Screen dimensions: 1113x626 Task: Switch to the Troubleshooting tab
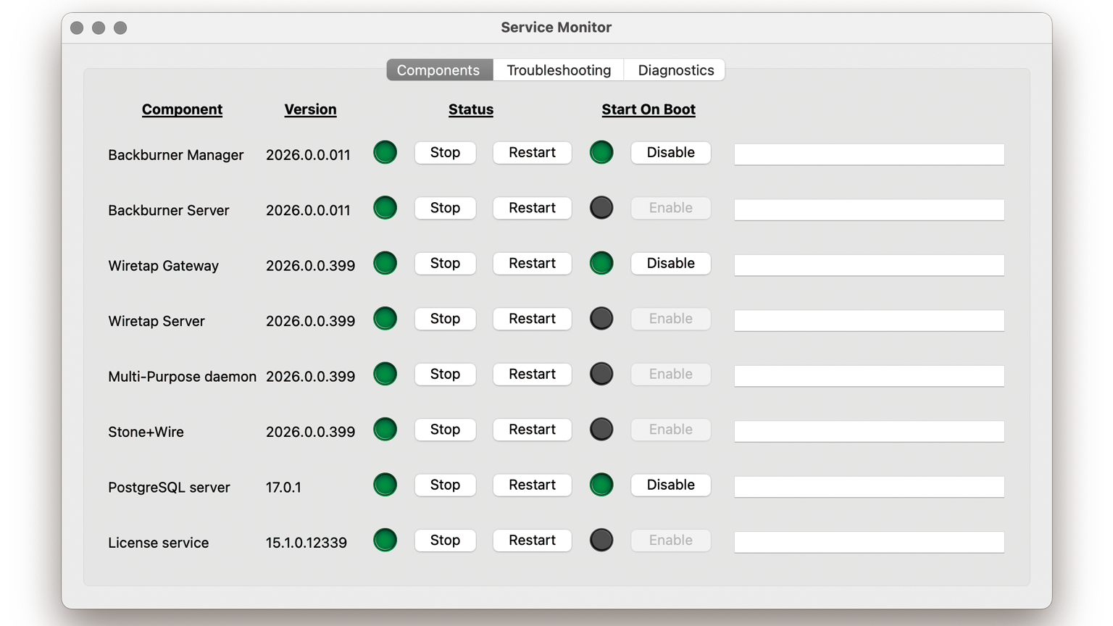(559, 70)
